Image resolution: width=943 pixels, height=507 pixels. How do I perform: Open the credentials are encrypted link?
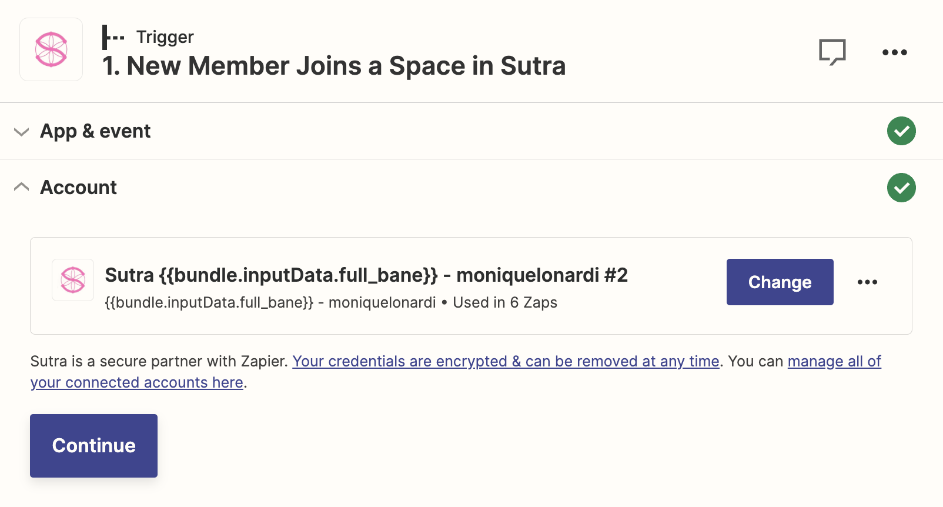506,361
